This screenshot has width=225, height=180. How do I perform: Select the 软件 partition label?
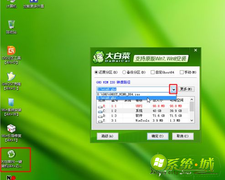pos(139,116)
